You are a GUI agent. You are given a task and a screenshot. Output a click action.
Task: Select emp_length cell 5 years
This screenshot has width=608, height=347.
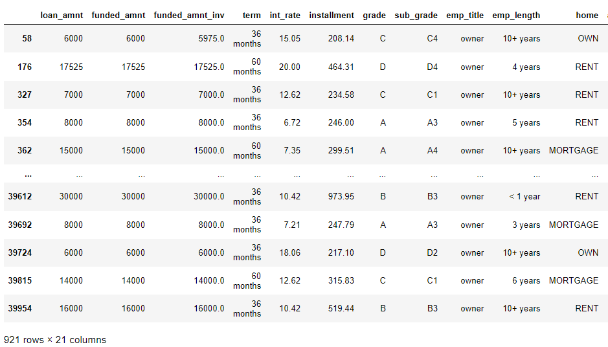526,122
